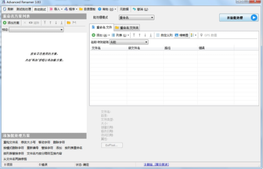263x169 pixels.
Task: Move file up arrow in file toolbar
Action: (x=139, y=35)
